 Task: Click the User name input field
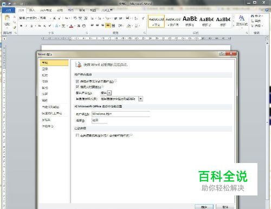121,114
